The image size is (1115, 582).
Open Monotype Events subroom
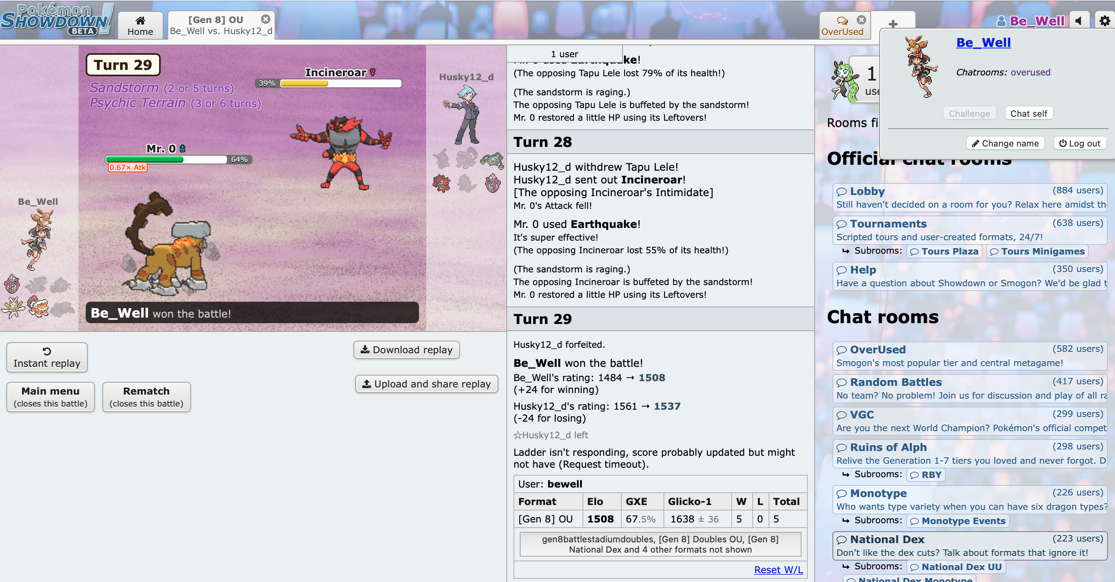(x=957, y=521)
